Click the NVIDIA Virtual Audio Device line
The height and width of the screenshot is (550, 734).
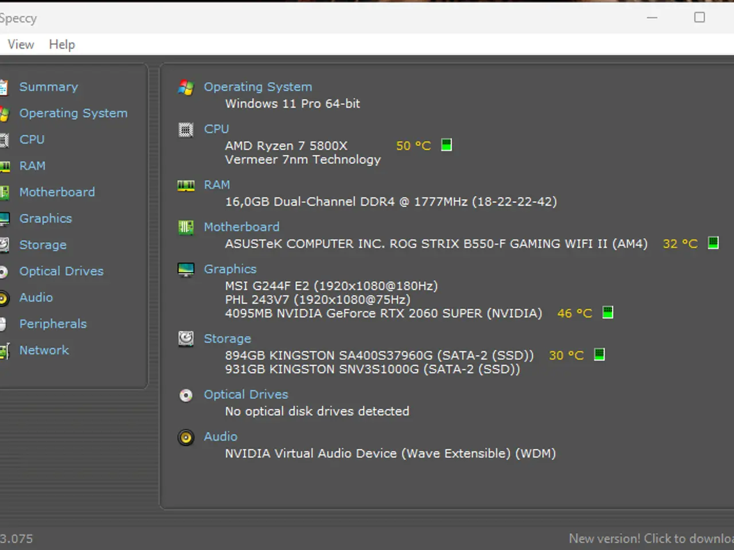[x=391, y=454]
